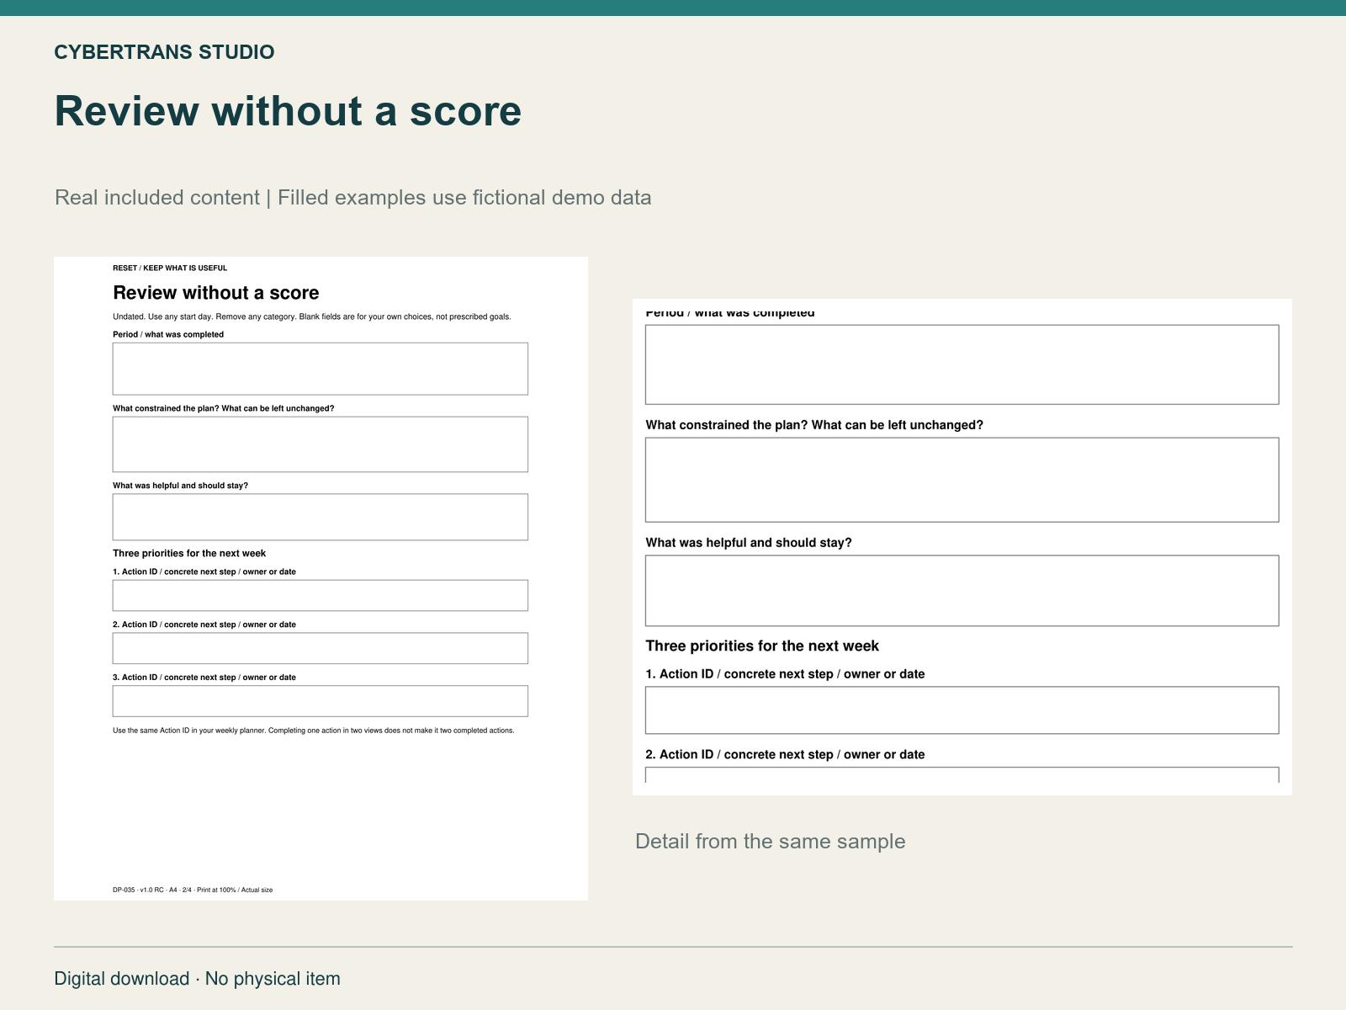
Task: Click the 'Undated. Use any start day' note
Action: coord(312,317)
